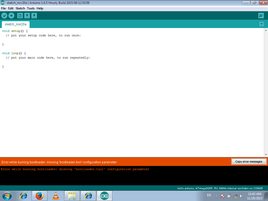Click the power plug tray icon
The height and width of the screenshot is (201, 268).
pos(229,196)
